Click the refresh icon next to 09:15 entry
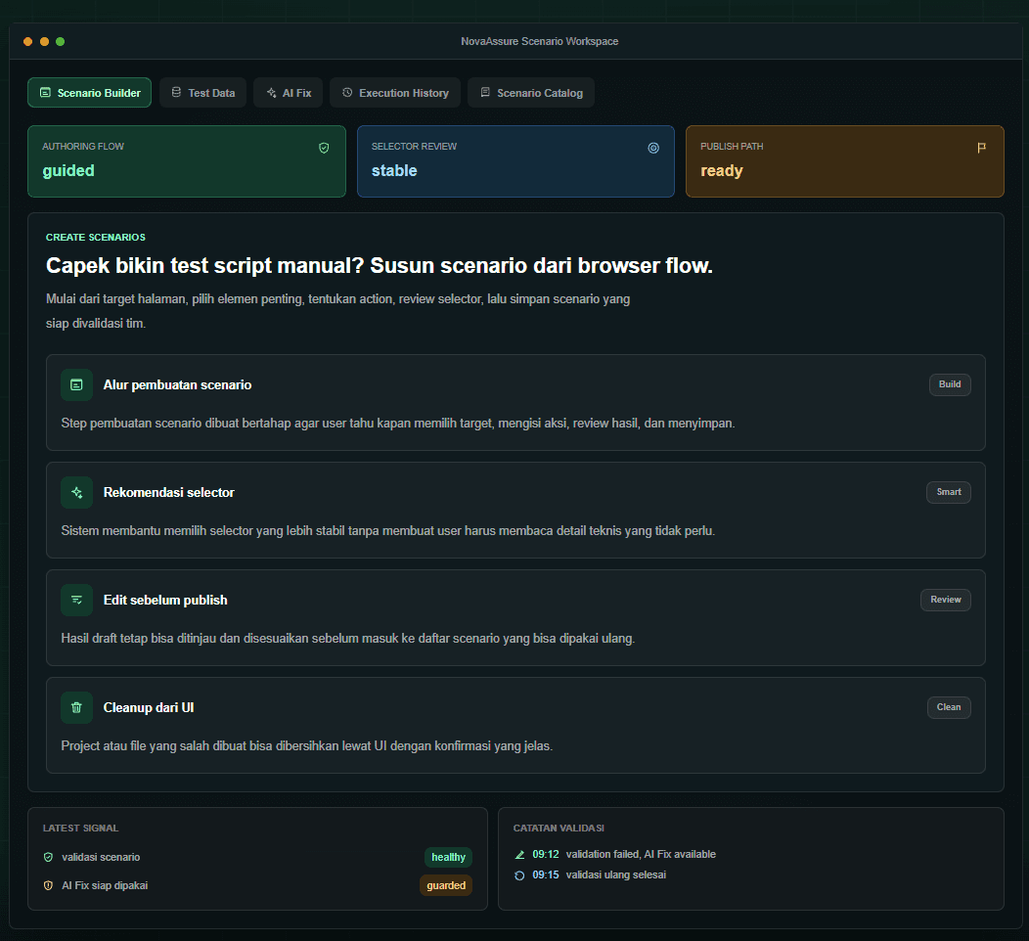 (x=519, y=875)
